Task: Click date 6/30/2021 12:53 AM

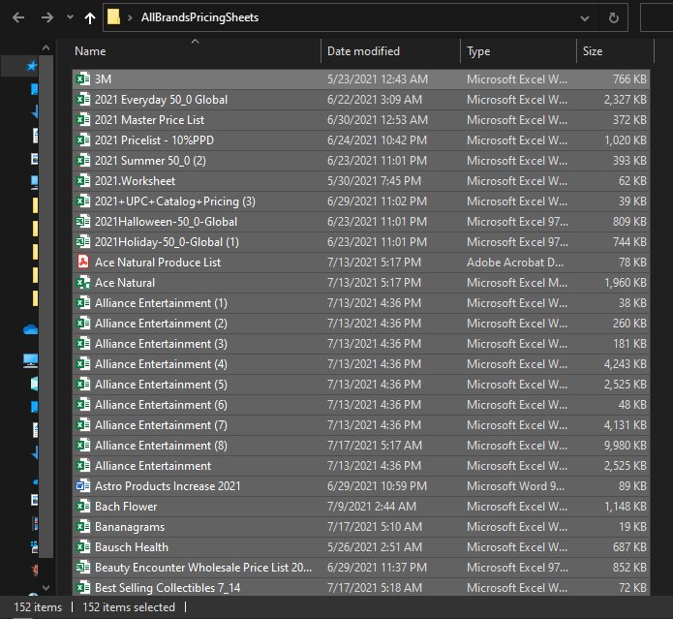Action: click(x=378, y=120)
